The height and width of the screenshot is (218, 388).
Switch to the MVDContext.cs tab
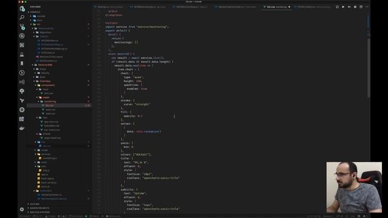(x=312, y=7)
